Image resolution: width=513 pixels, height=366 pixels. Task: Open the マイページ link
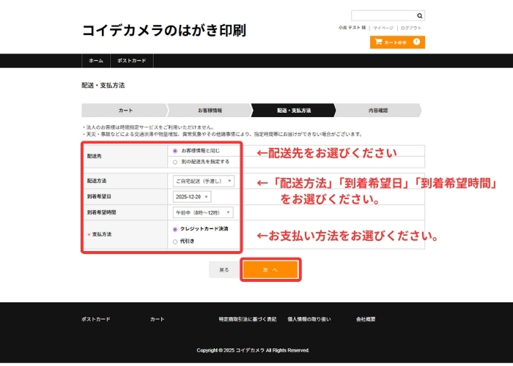tap(383, 28)
